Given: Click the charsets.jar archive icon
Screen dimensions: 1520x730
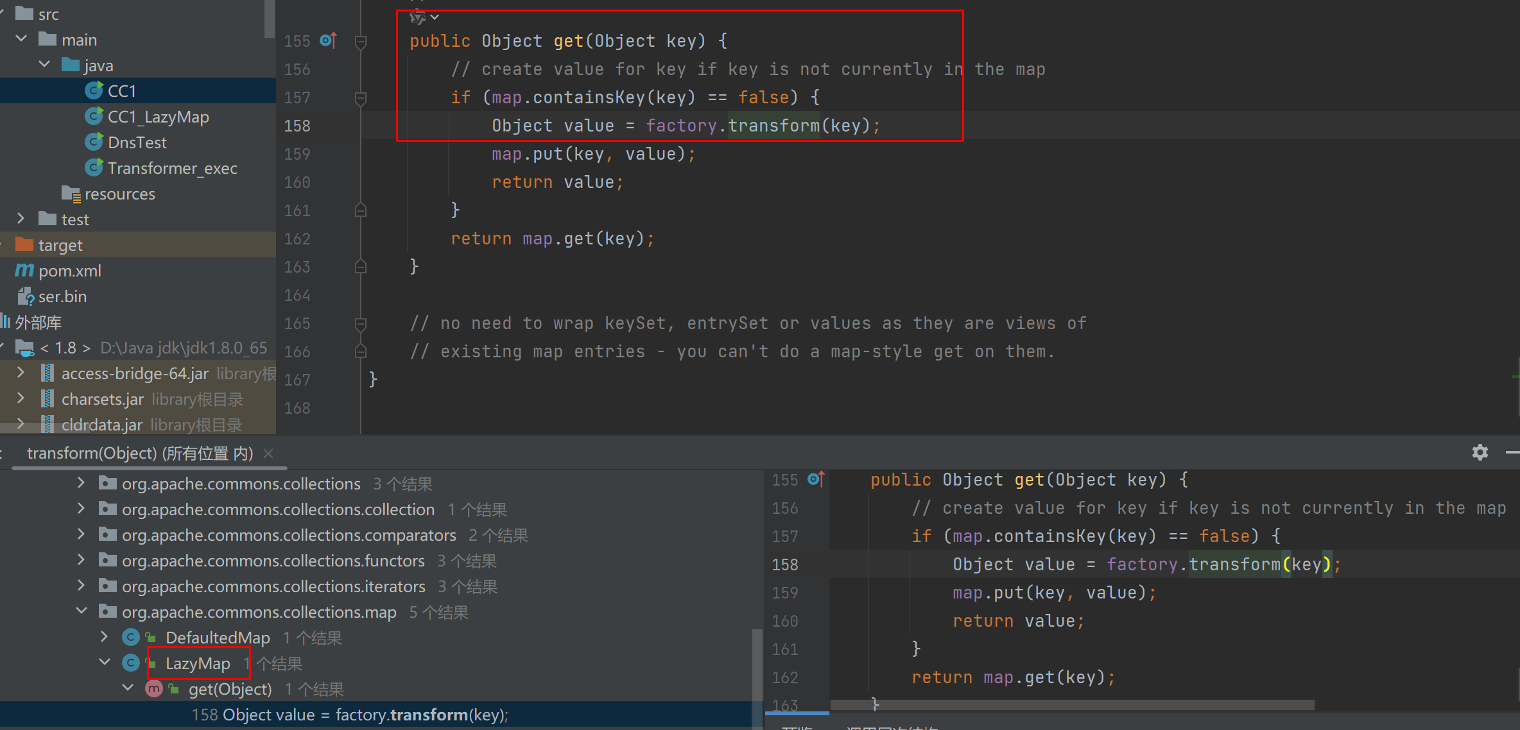Looking at the screenshot, I should click(47, 399).
